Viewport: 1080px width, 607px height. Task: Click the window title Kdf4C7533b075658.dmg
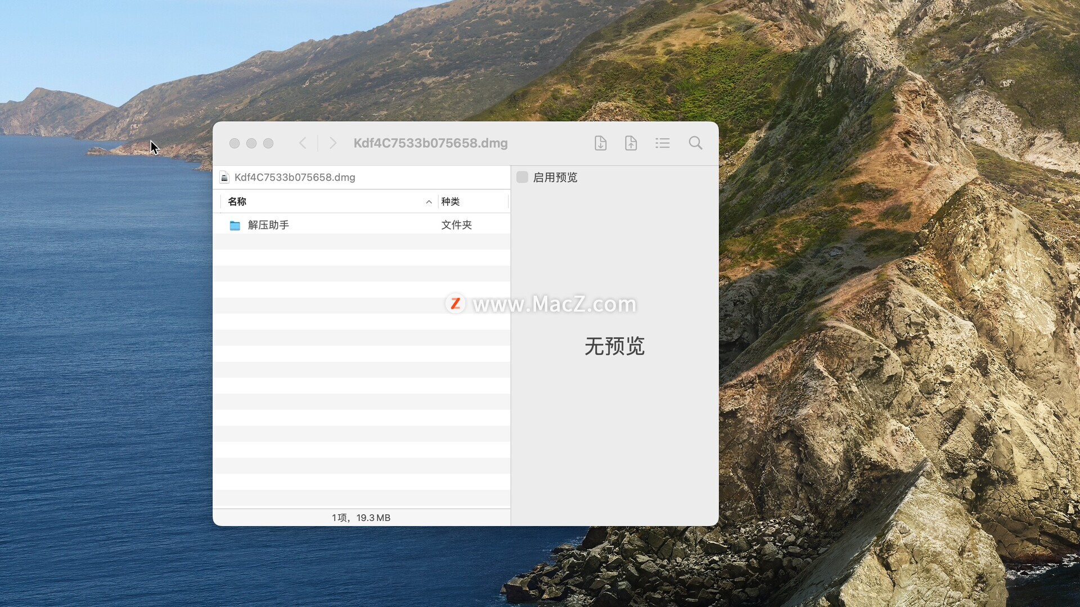[430, 143]
